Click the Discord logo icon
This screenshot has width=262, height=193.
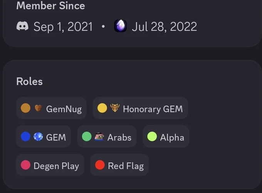coord(22,26)
